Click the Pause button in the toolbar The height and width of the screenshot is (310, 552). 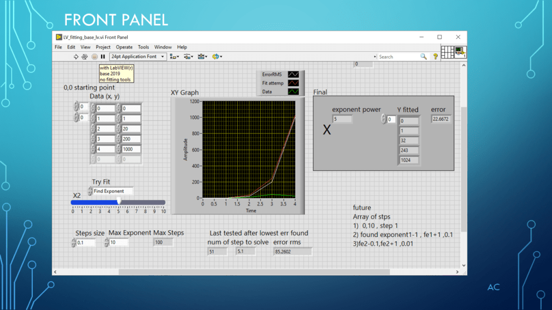103,57
